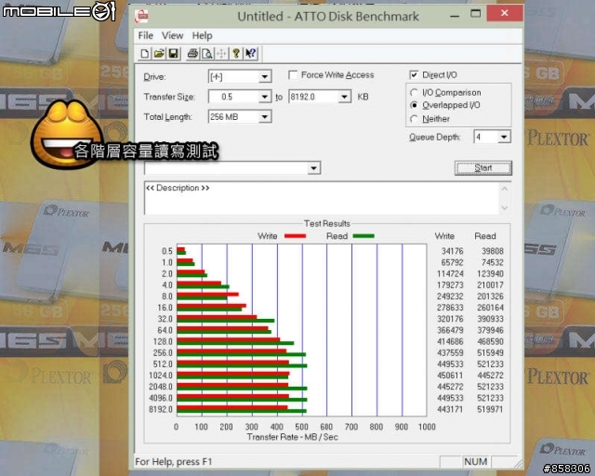Click the green Read legend swatch
This screenshot has height=476, width=595.
[364, 236]
